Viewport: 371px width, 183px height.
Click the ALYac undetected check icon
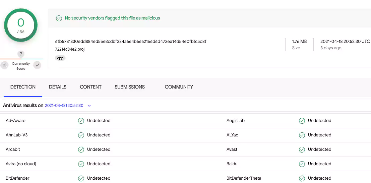[x=302, y=135]
